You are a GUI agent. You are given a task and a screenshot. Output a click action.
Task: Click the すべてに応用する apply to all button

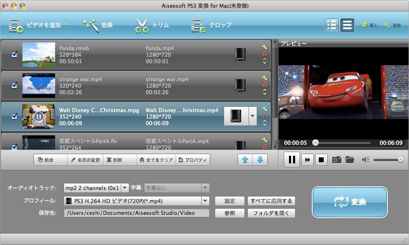[x=271, y=201]
